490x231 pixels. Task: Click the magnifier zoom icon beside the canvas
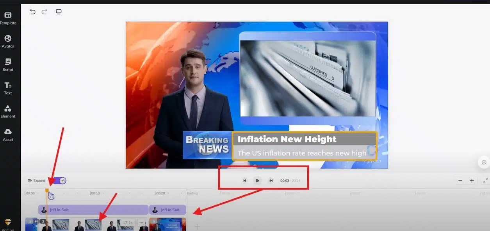click(483, 162)
